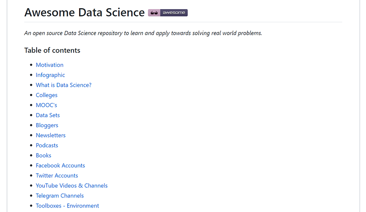The image size is (366, 212).
Task: Click the Toolboxes - Environment link
Action: (67, 206)
